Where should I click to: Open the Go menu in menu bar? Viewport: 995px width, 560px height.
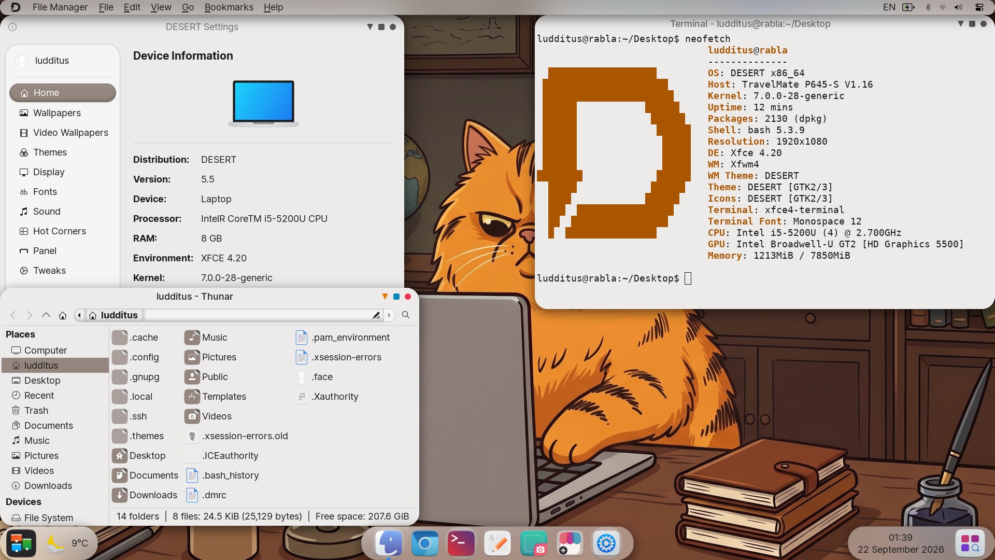point(188,7)
